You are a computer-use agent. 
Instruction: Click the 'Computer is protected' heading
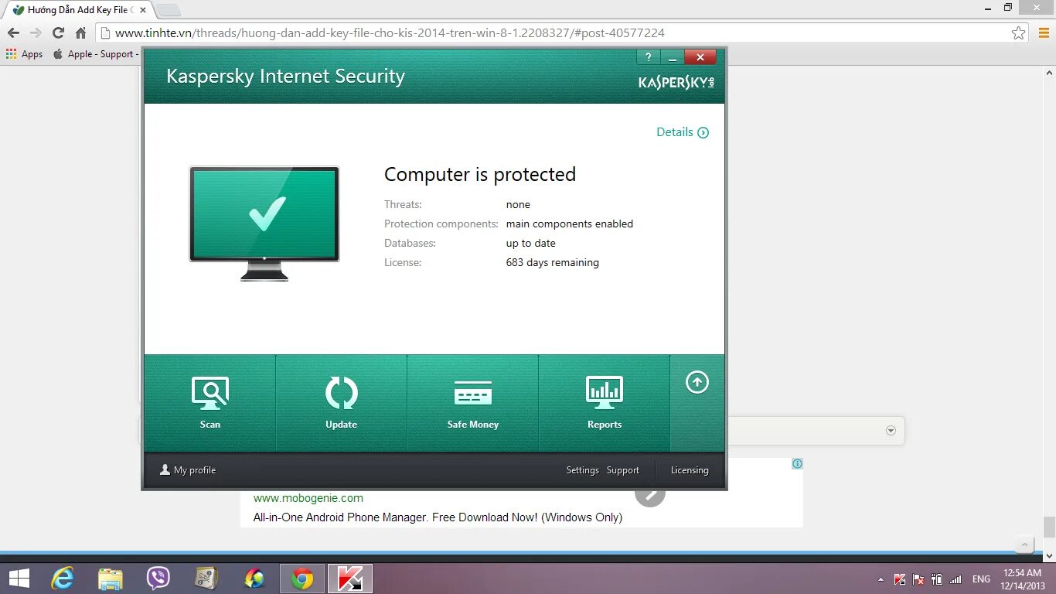(x=480, y=175)
